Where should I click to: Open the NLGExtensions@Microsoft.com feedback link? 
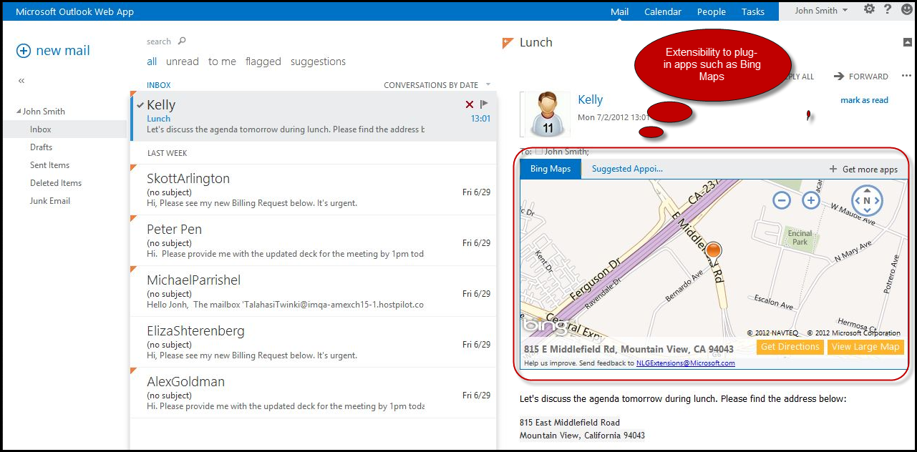tap(686, 363)
